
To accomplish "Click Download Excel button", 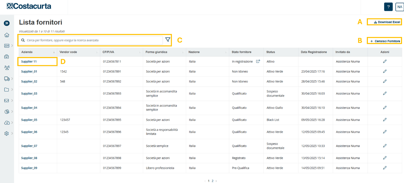I will coord(387,22).
